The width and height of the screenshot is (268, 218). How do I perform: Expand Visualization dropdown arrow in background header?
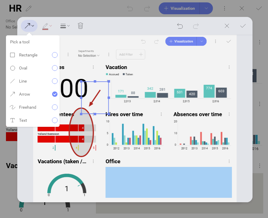point(206,8)
